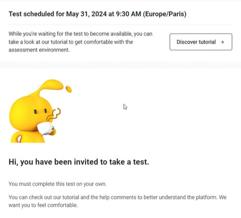
Task: Click the '(Europe/Paris)' timezone text
Action: point(165,14)
